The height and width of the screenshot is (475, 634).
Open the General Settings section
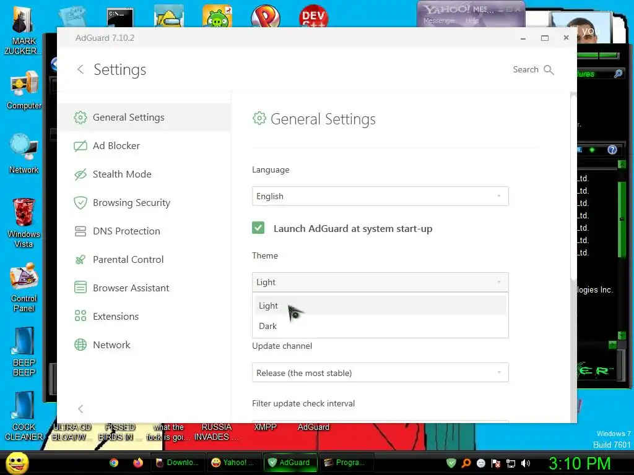tap(144, 117)
